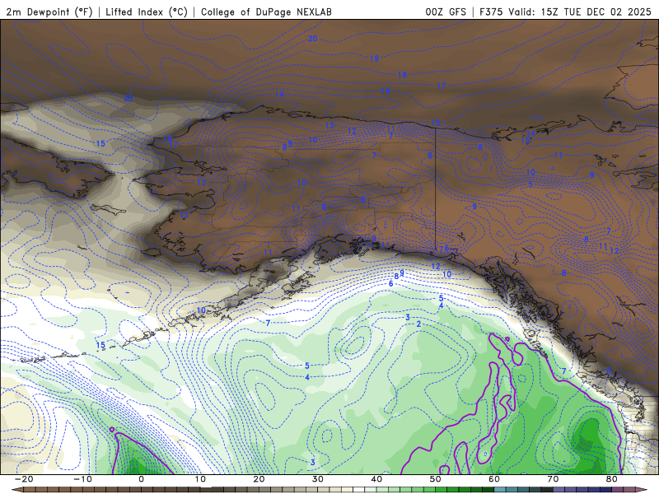Click the 'F375' forecast hour text
This screenshot has width=659, height=494.
click(x=491, y=12)
